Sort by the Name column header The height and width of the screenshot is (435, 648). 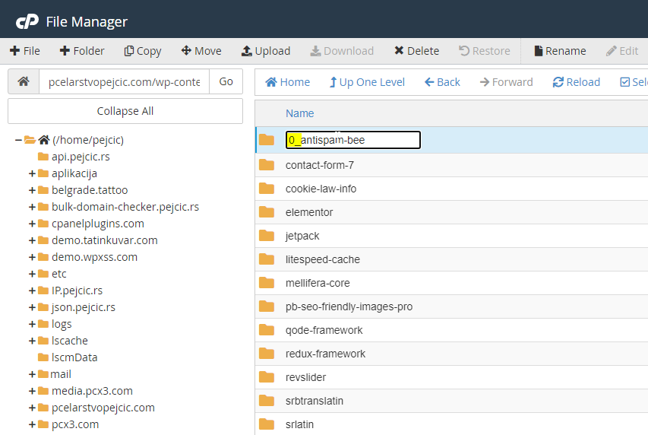299,113
